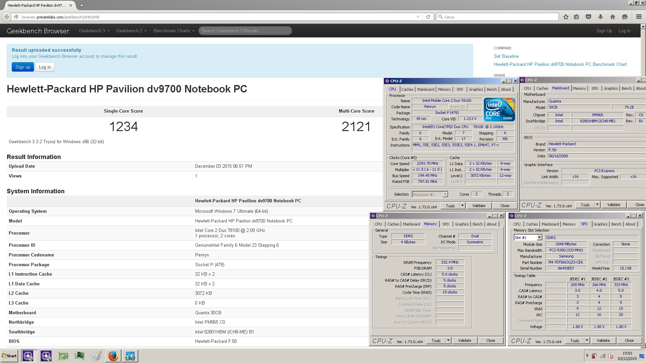Open the Firefox Hello chat icon
Image resolution: width=646 pixels, height=363 pixels.
625,17
